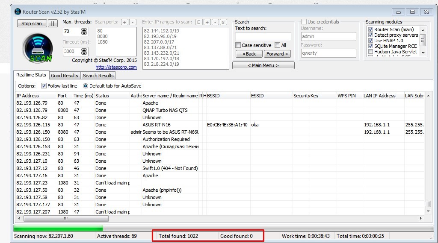Switch to Search Results tab
The width and height of the screenshot is (438, 243).
[98, 76]
